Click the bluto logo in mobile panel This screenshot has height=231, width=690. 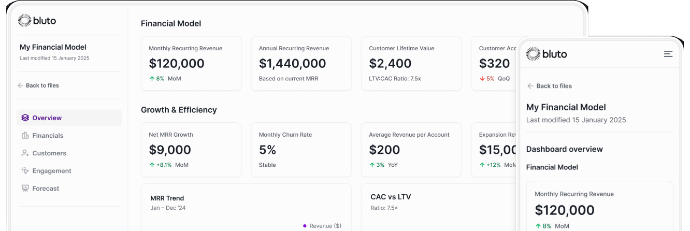[547, 54]
